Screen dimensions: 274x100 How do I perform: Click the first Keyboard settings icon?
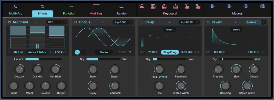click(x=142, y=7)
